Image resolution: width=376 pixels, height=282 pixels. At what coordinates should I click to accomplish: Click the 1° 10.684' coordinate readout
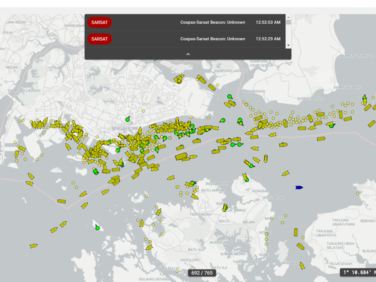tap(358, 272)
